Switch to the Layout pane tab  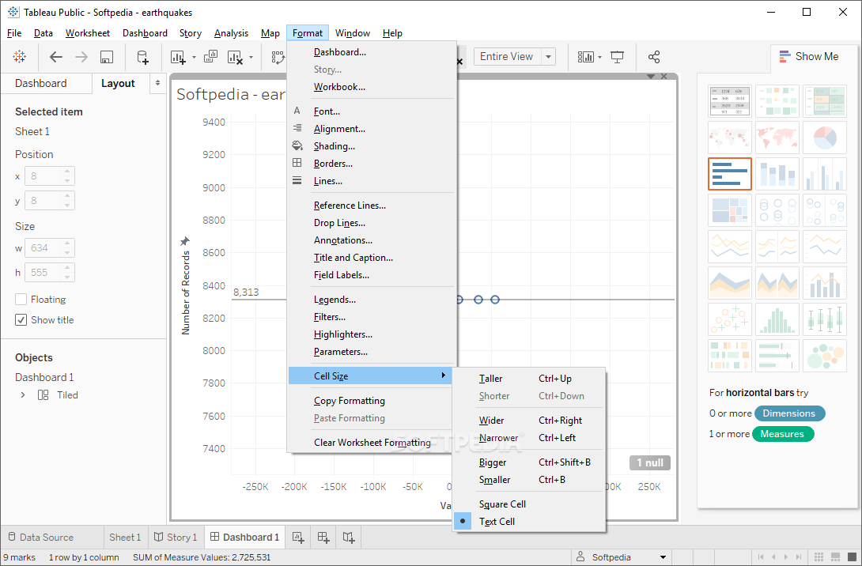tap(118, 83)
